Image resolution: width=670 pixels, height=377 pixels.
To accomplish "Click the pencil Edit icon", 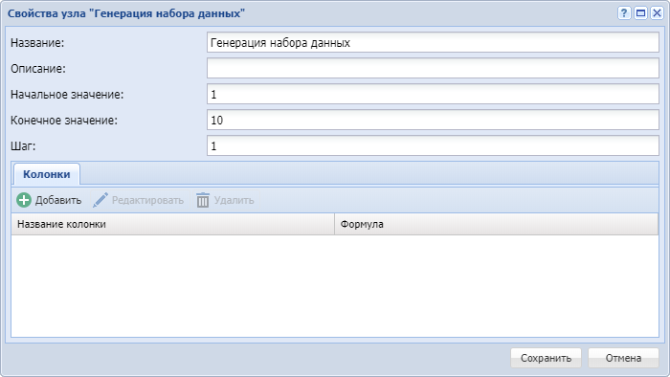I will [100, 200].
